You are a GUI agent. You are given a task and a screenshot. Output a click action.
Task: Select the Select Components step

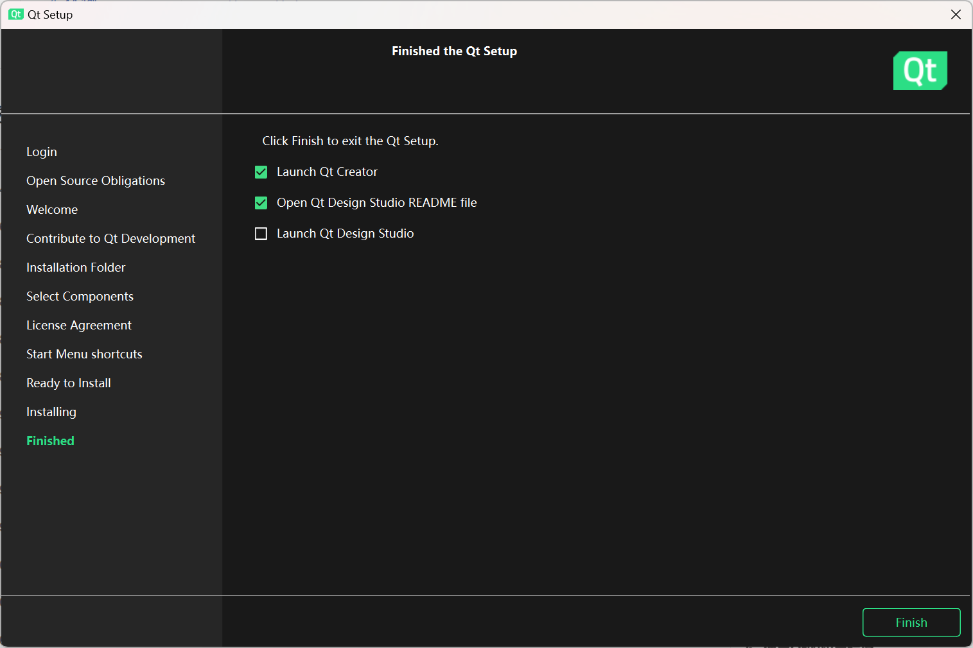tap(80, 296)
